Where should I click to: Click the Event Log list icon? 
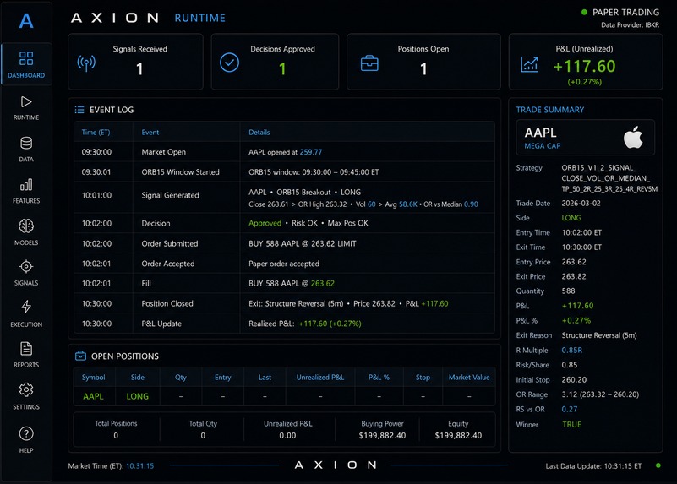(79, 110)
